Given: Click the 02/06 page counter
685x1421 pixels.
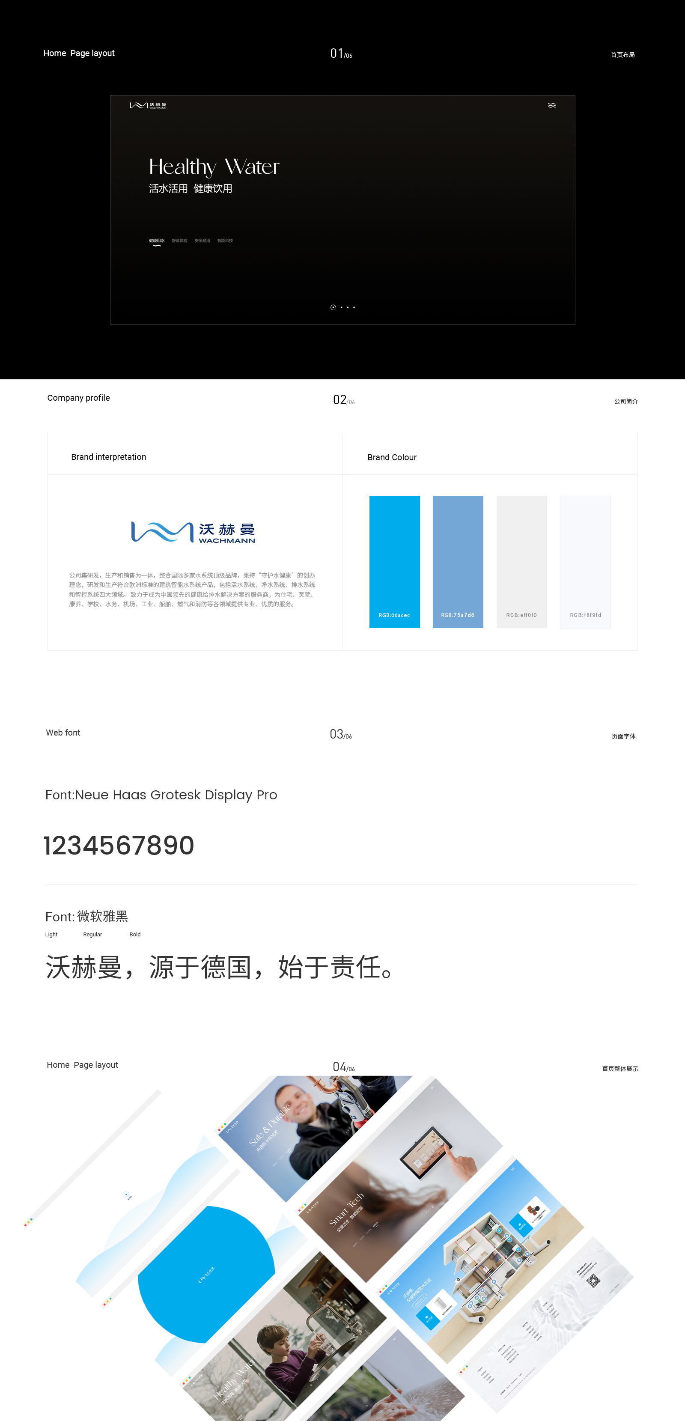Looking at the screenshot, I should (x=344, y=400).
